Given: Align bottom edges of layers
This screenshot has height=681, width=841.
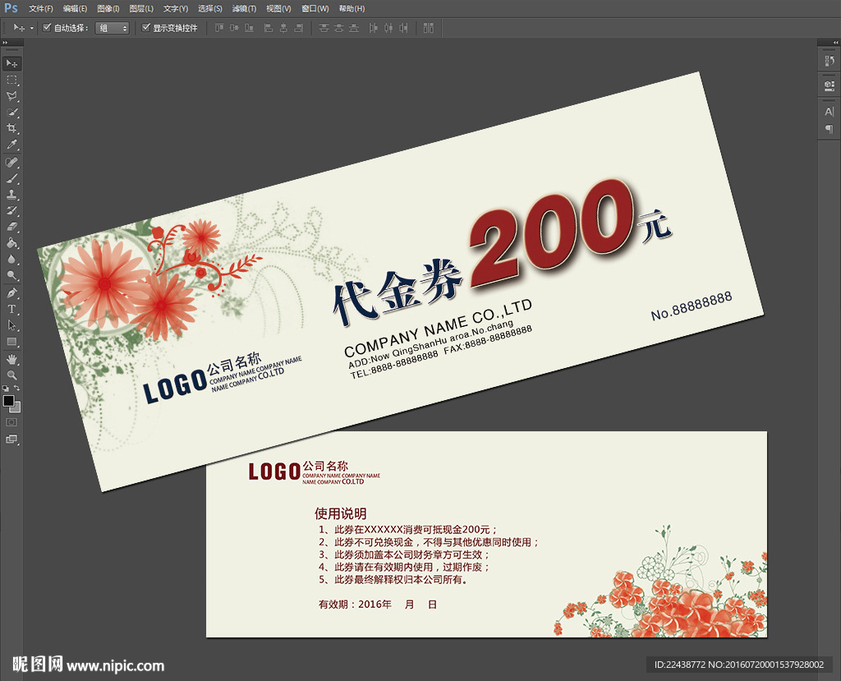Looking at the screenshot, I should pos(250,28).
